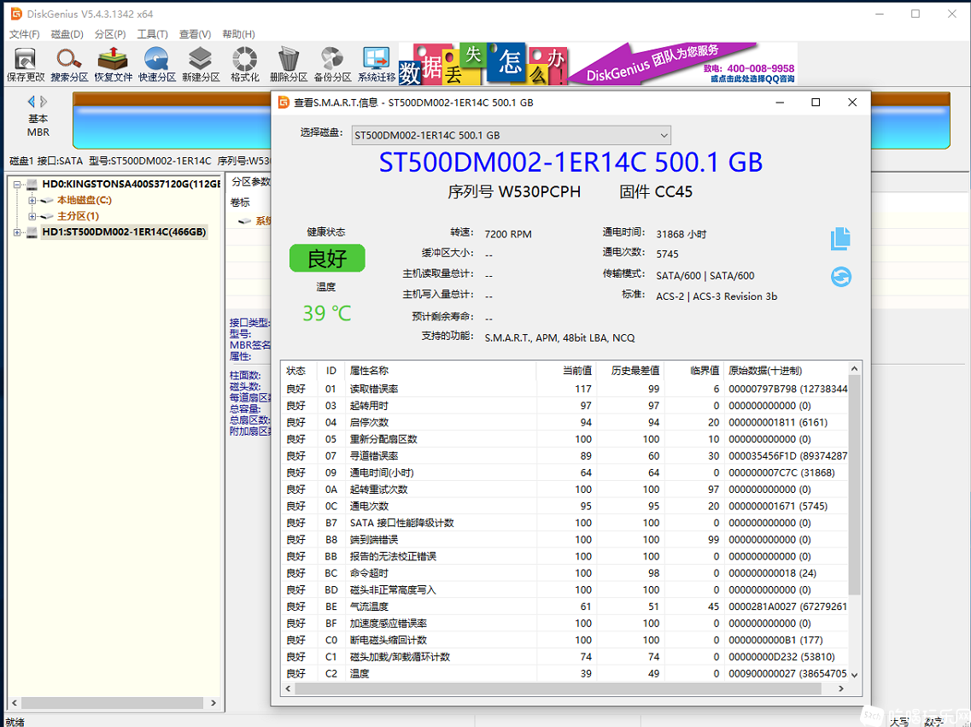Select HD1:ST500DM002-1ER14C(466GB) in disk tree
This screenshot has width=971, height=727.
pos(124,232)
